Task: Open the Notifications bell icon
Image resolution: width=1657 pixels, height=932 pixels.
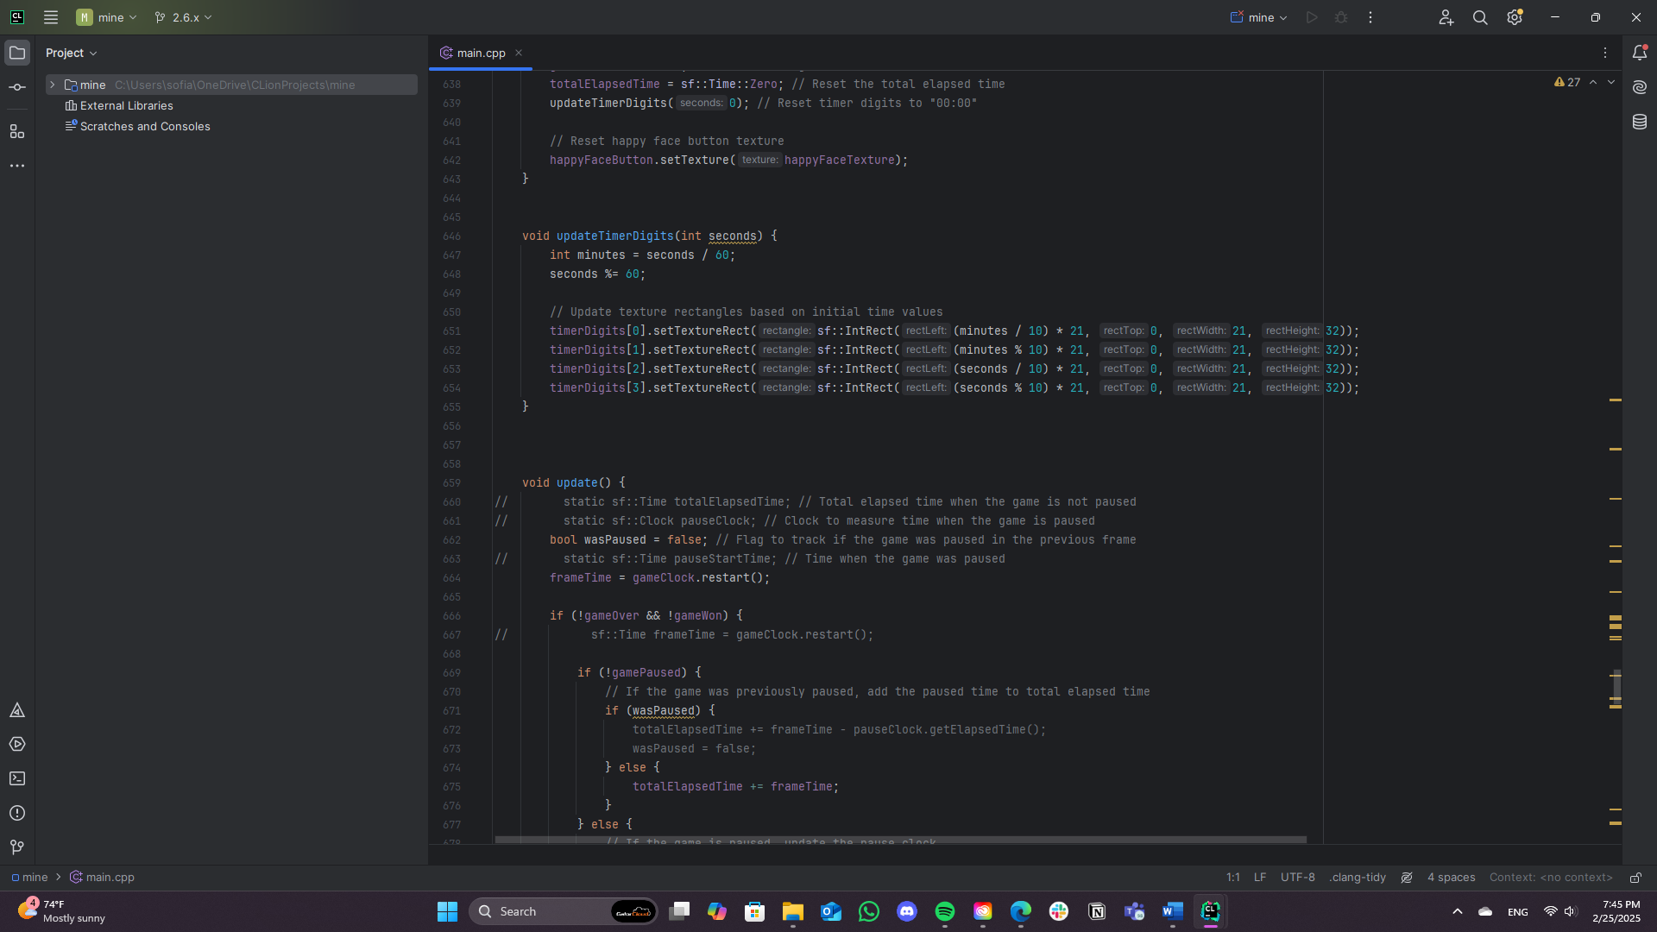Action: 1640,53
